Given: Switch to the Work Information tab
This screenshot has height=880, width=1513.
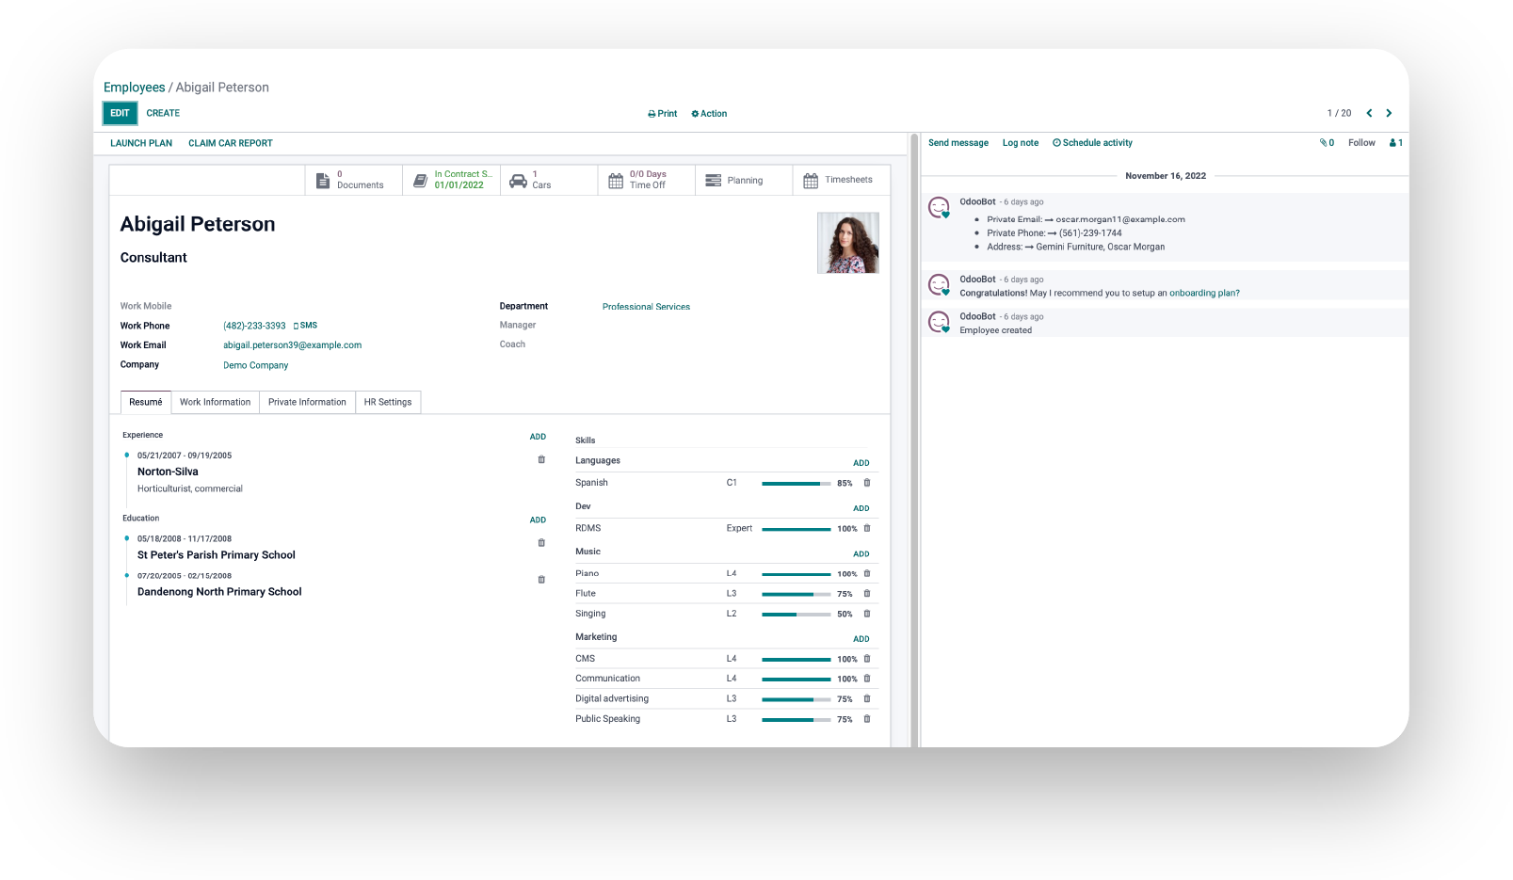Looking at the screenshot, I should (215, 402).
